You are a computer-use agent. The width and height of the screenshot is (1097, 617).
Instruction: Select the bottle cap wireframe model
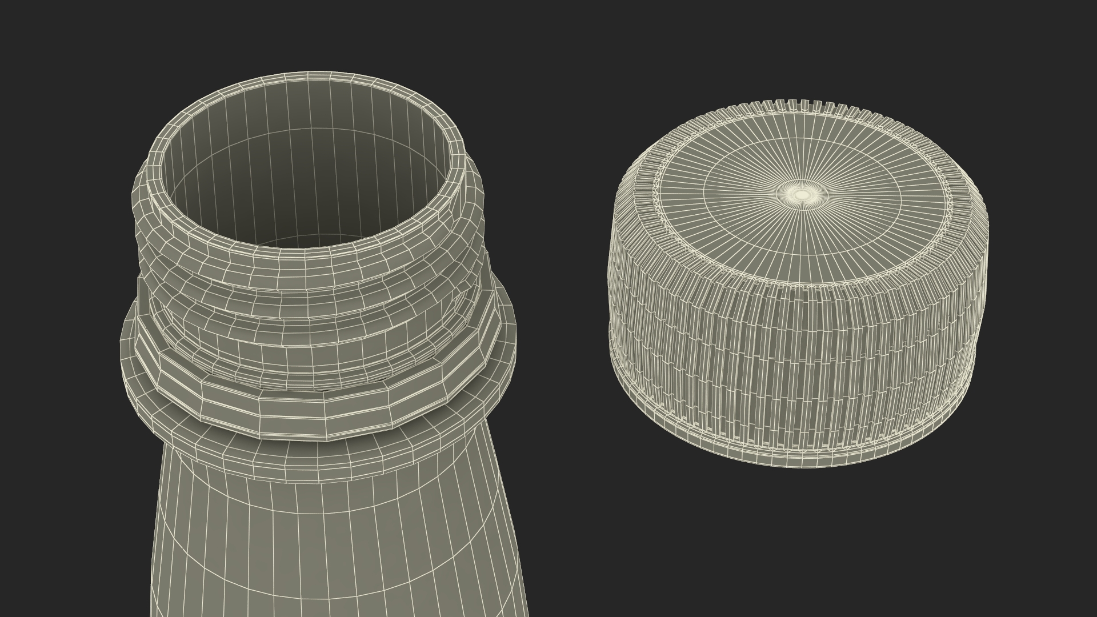point(799,283)
